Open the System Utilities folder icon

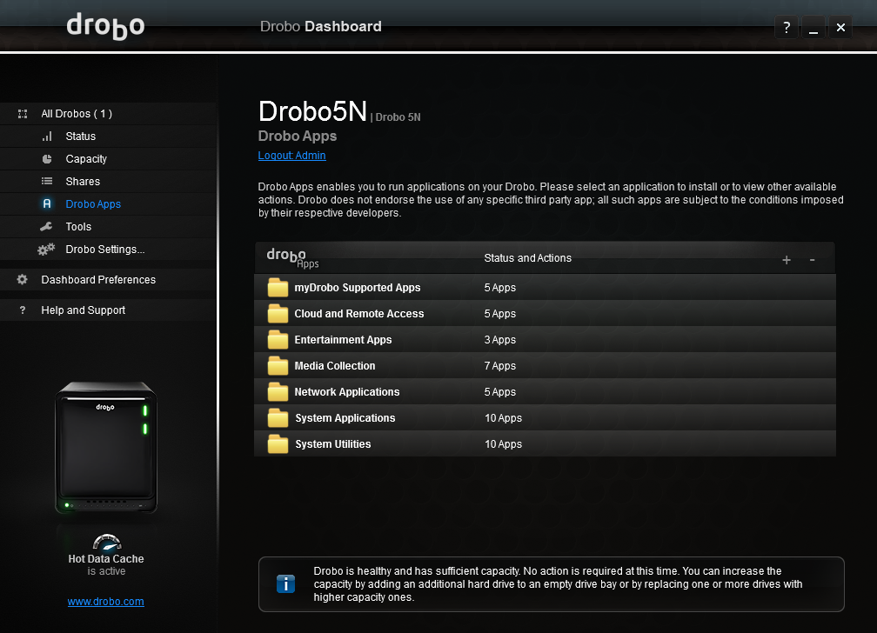coord(278,444)
